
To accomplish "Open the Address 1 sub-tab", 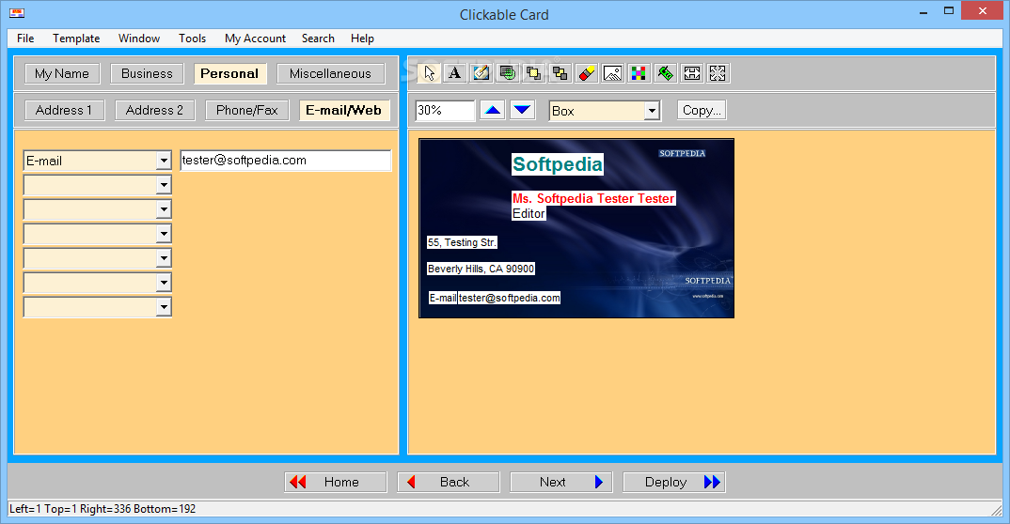I will pyautogui.click(x=64, y=110).
